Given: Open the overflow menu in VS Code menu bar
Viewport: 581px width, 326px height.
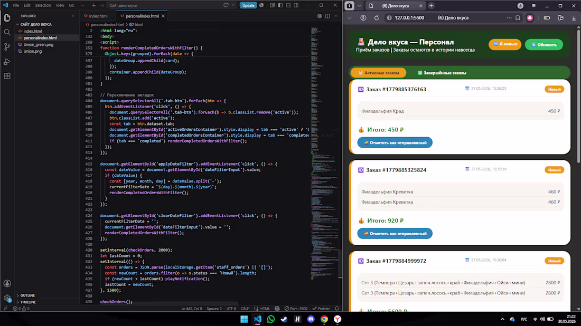Looking at the screenshot, I should [x=82, y=5].
